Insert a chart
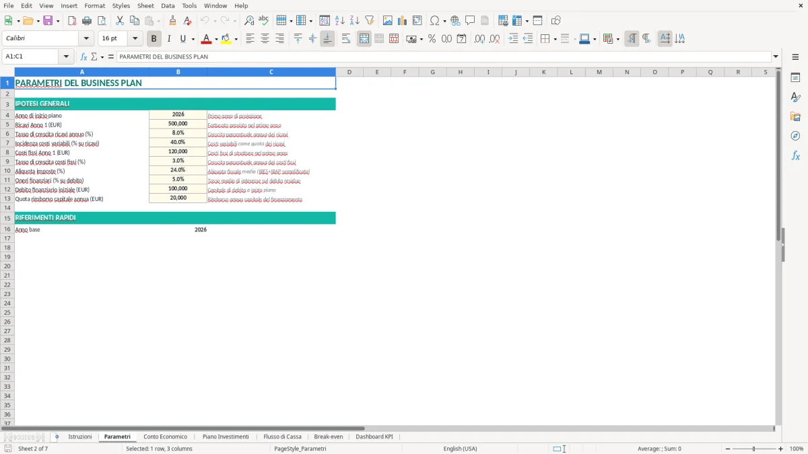The image size is (808, 454). coord(403,21)
